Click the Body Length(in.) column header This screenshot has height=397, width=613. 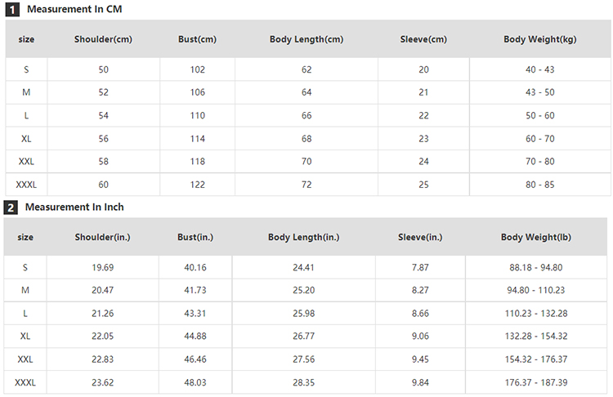[304, 238]
